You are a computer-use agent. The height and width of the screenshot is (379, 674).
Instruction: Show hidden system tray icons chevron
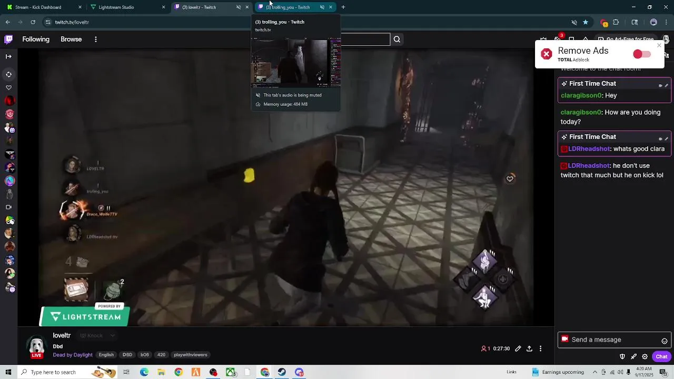tap(596, 372)
